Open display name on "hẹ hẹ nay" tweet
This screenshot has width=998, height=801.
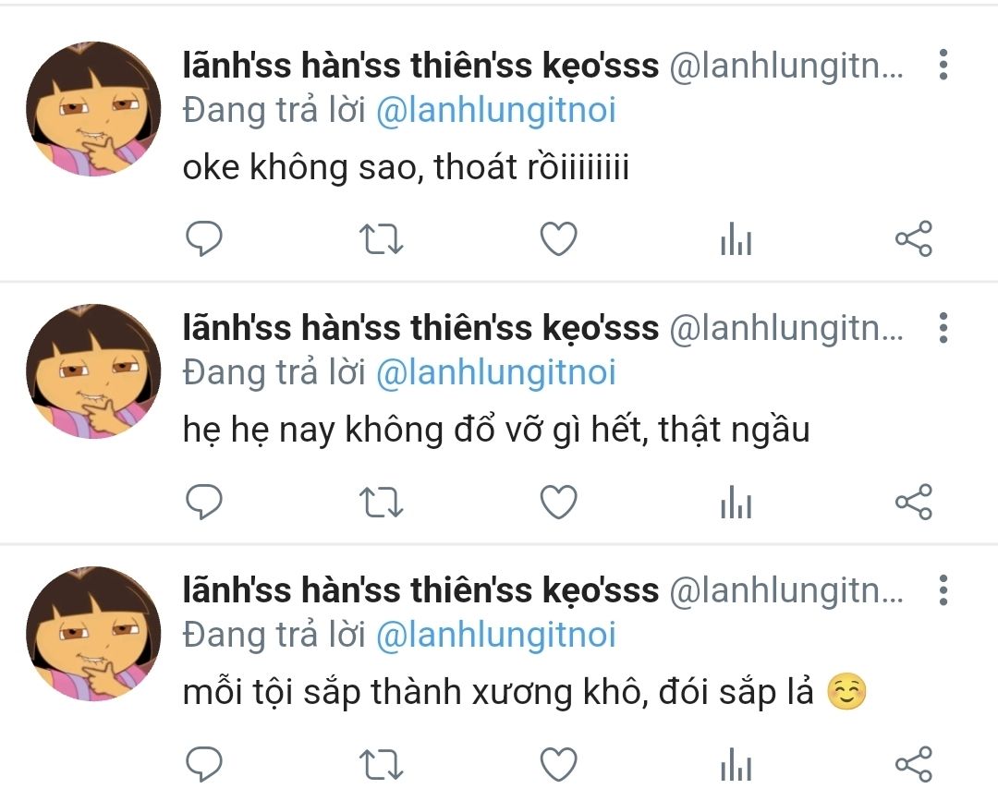click(420, 328)
